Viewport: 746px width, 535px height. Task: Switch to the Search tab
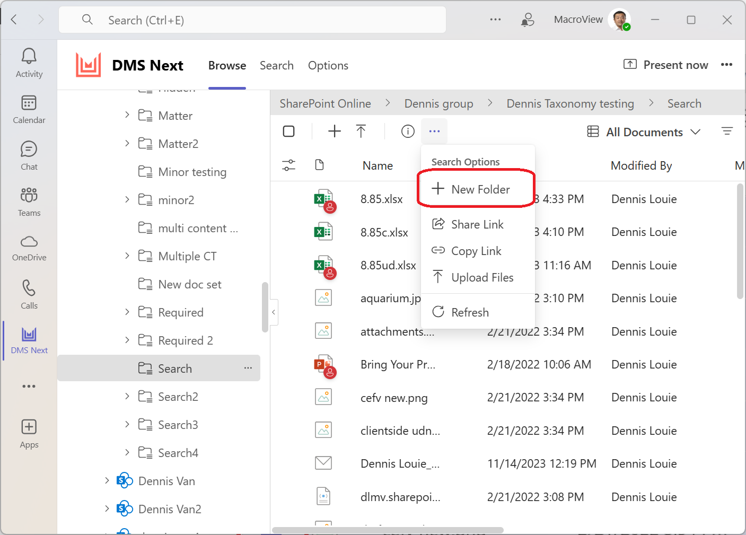(277, 65)
